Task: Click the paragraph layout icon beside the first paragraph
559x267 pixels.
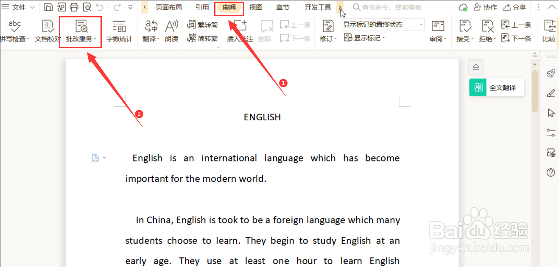Action: tap(95, 158)
